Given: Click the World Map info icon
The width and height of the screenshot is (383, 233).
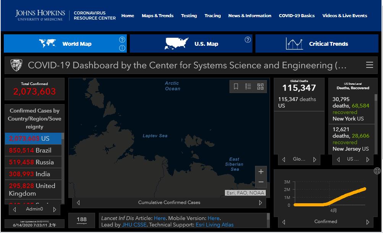Looking at the screenshot, I should [122, 48].
